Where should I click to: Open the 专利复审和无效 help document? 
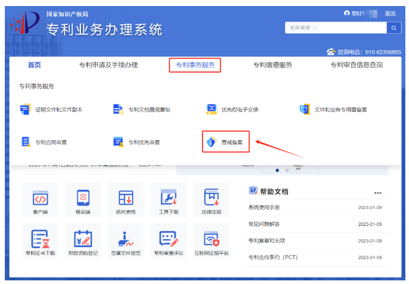266,240
